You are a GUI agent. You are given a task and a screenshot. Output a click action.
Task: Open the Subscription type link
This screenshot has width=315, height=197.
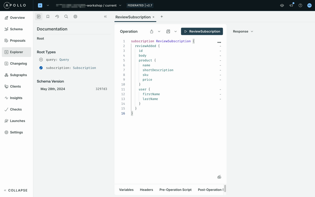click(x=84, y=68)
